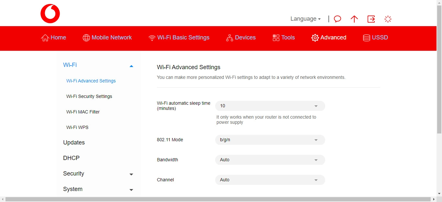Click the logout icon in header

pos(371,19)
